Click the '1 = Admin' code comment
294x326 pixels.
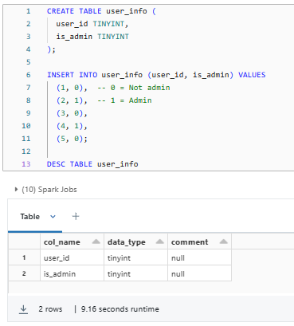click(124, 100)
